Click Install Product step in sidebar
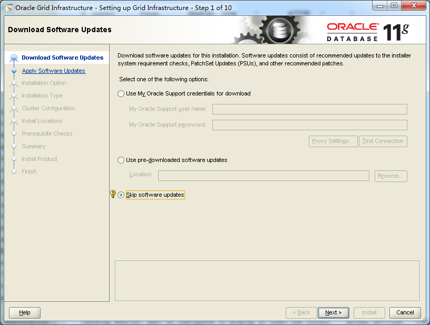The width and height of the screenshot is (430, 325). click(39, 159)
